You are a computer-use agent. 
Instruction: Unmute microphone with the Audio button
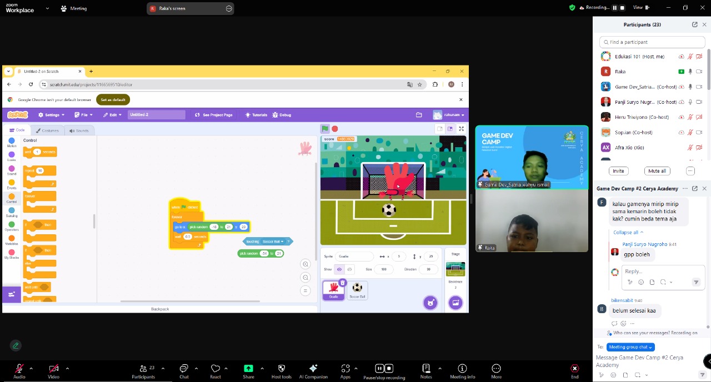point(19,369)
